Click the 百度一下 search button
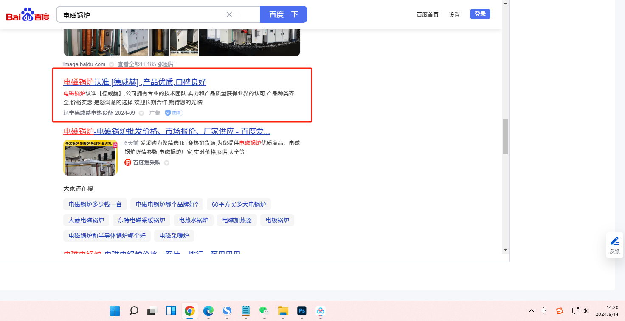Viewport: 625px width, 321px height. click(x=283, y=14)
